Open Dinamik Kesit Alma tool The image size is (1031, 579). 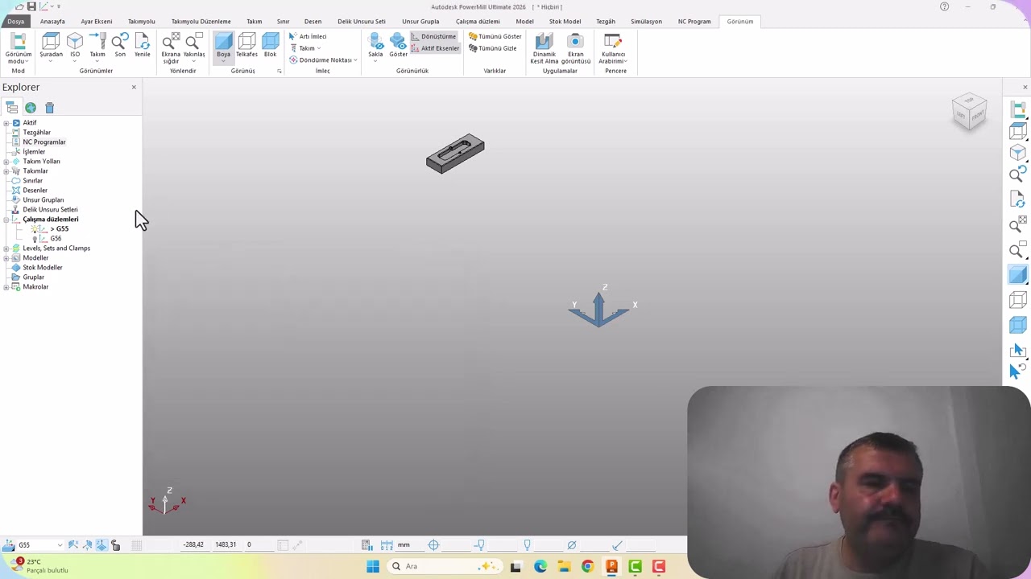[544, 48]
